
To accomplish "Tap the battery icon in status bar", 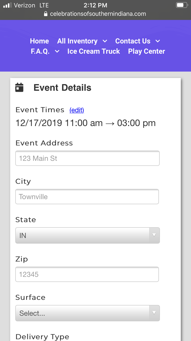I will pos(181,5).
